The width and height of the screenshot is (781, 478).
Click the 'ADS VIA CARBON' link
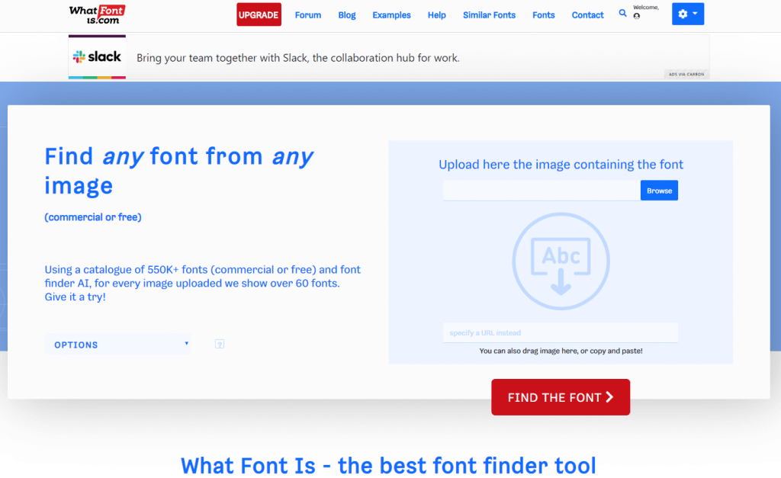coord(686,74)
